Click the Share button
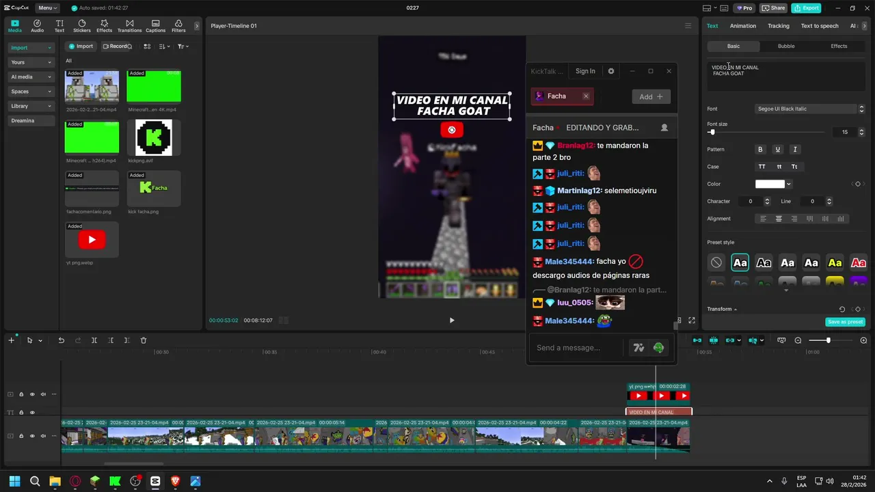 point(774,8)
